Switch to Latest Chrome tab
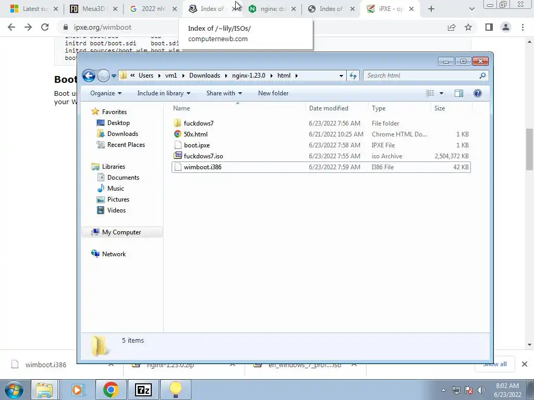 (x=34, y=9)
